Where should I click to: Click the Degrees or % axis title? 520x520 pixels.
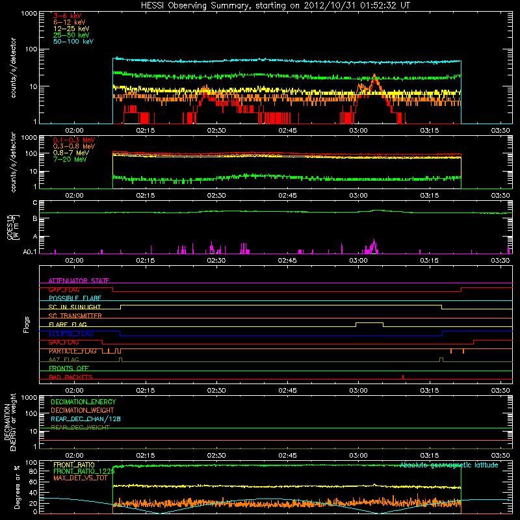17,487
